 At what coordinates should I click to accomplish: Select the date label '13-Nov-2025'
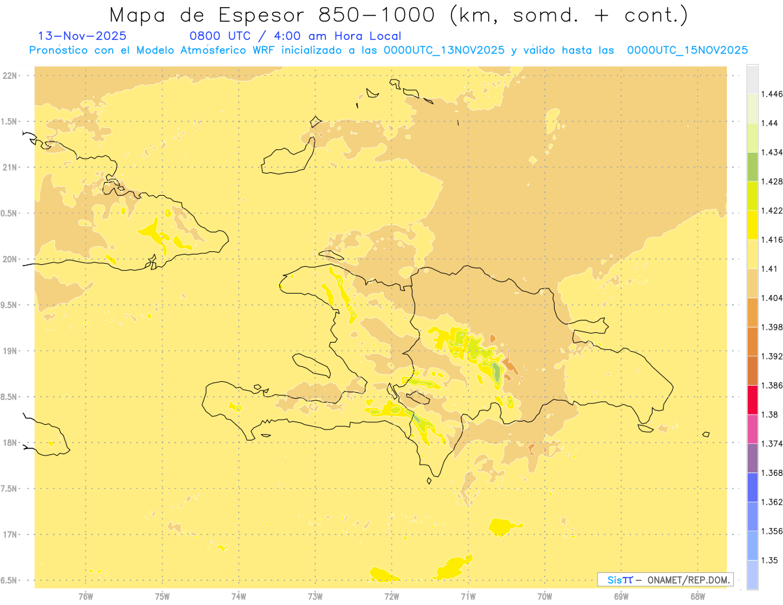pos(82,36)
